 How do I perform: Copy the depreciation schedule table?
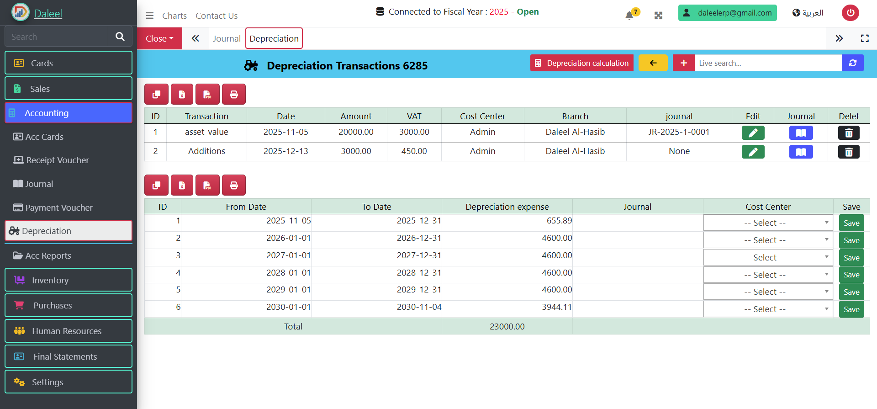pos(156,185)
